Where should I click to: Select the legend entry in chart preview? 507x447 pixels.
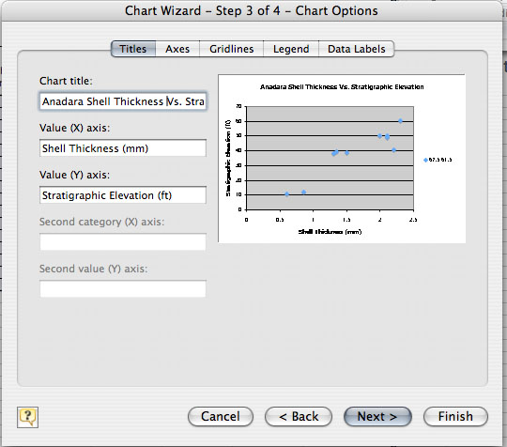pos(438,160)
